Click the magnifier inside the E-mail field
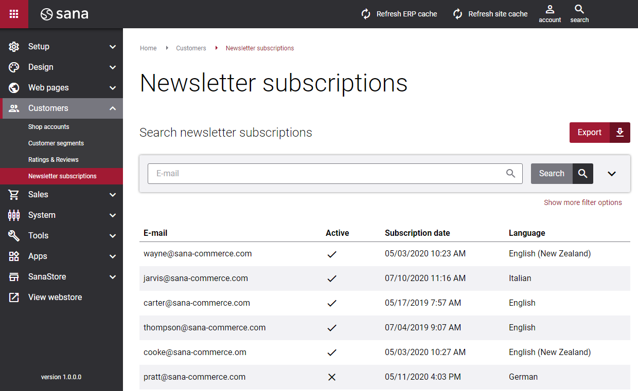 coord(510,174)
